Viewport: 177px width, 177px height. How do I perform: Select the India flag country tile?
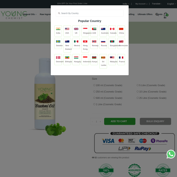[x=58, y=31]
